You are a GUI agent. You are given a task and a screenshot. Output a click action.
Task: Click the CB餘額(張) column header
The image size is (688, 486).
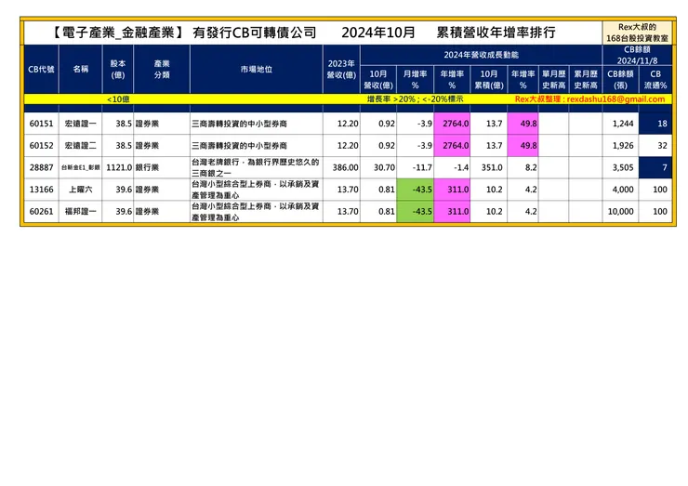pos(620,79)
